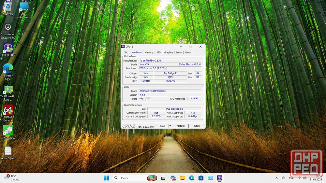Open the РУС language switcher in the tray
Image resolution: width=326 pixels, height=183 pixels.
(x=292, y=178)
